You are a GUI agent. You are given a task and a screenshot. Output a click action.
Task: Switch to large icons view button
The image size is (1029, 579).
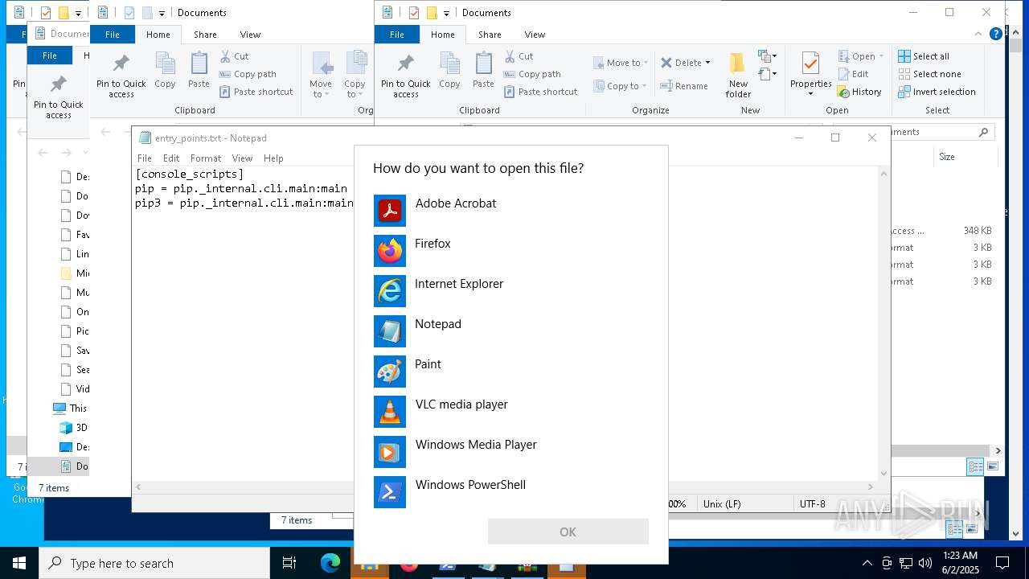click(x=993, y=466)
